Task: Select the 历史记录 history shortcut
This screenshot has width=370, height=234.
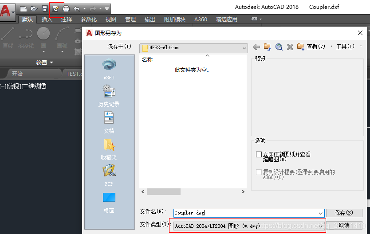Action: click(109, 95)
